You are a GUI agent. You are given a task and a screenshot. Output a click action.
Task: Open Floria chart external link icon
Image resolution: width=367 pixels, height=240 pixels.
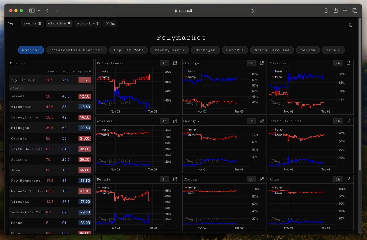tap(261, 179)
